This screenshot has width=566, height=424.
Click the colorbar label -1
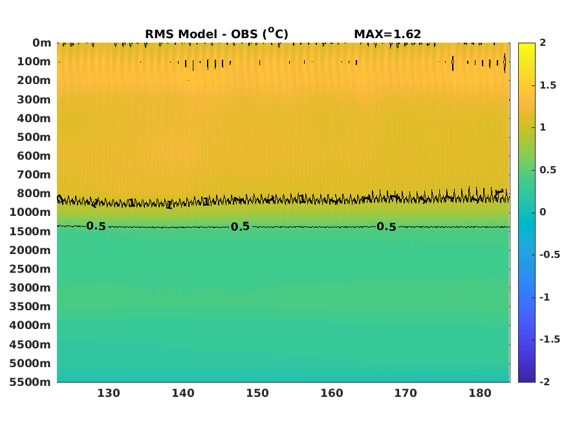pos(545,297)
